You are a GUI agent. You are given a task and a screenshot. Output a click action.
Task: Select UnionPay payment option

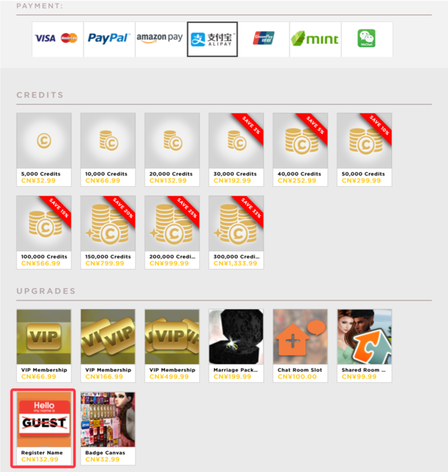(x=264, y=39)
